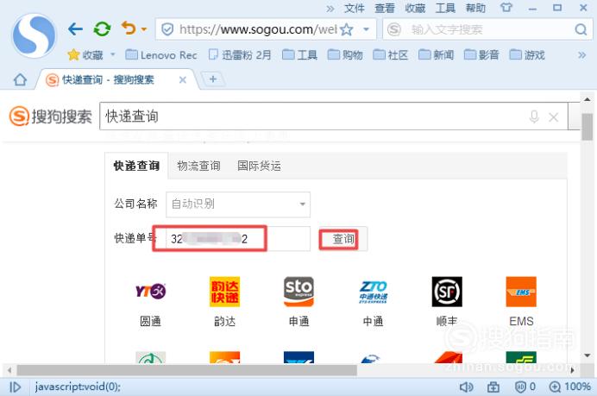Click the 收藏 favorites star button
Viewport: 597px width, 396px height.
[x=85, y=55]
